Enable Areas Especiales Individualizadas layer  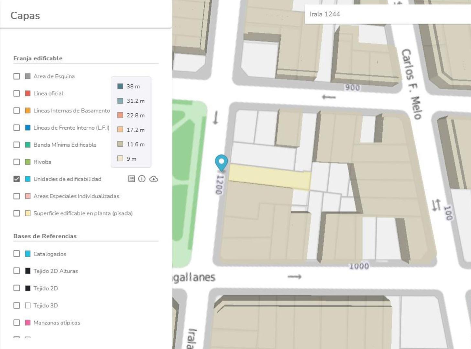click(x=16, y=196)
